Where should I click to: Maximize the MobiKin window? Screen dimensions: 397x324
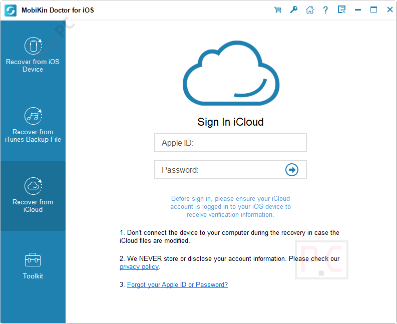[373, 10]
